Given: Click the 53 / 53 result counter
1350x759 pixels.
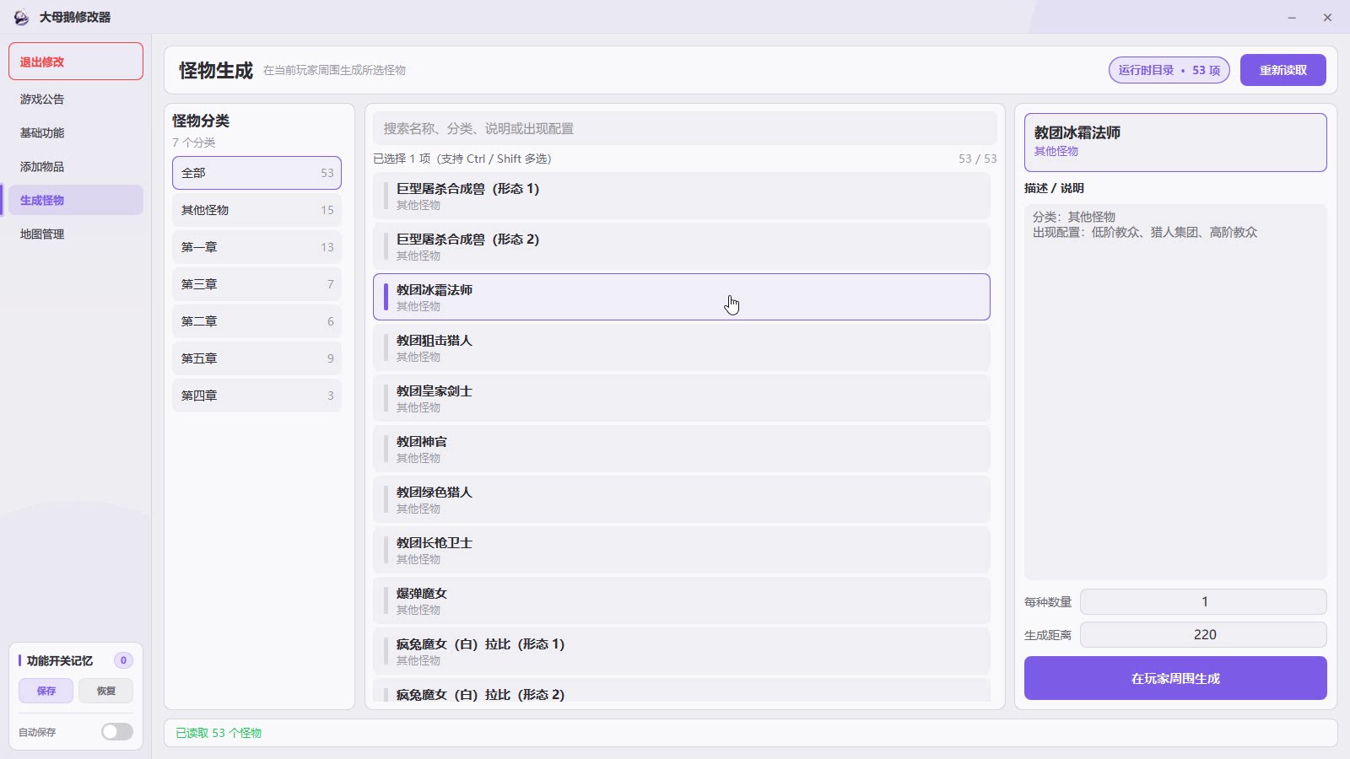Looking at the screenshot, I should pyautogui.click(x=977, y=159).
